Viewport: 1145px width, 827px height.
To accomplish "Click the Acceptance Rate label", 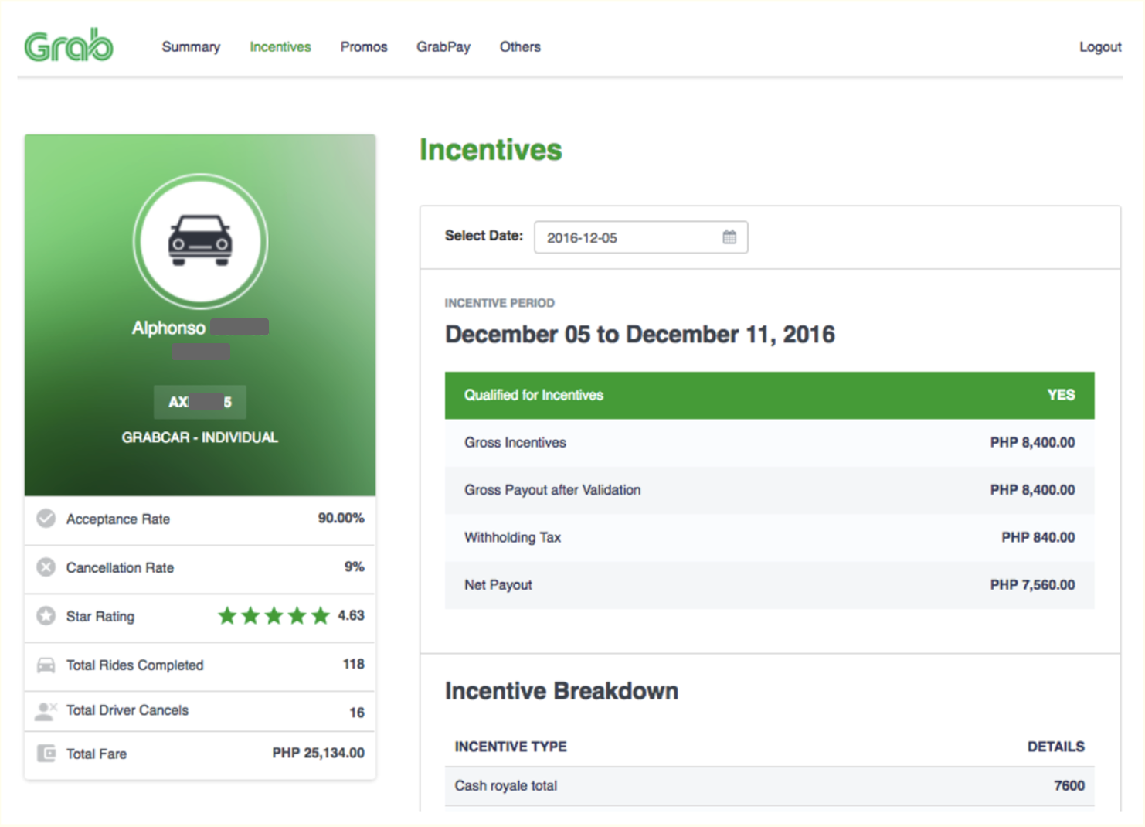I will [x=118, y=519].
